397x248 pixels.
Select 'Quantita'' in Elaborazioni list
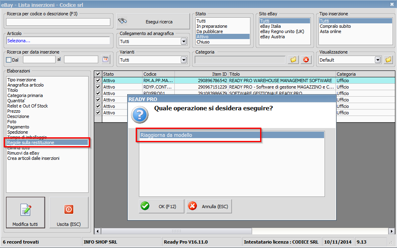click(x=47, y=101)
